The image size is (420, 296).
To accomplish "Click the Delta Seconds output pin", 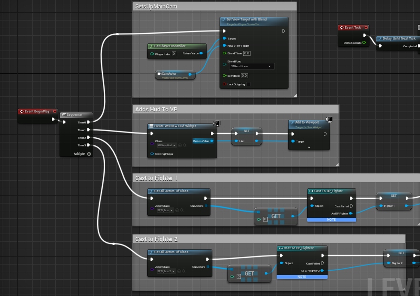I will (x=364, y=42).
